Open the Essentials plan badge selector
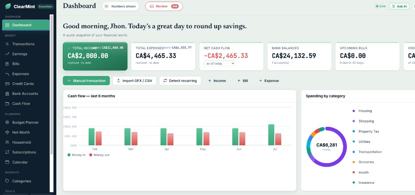The width and height of the screenshot is (415, 195). 45,6
